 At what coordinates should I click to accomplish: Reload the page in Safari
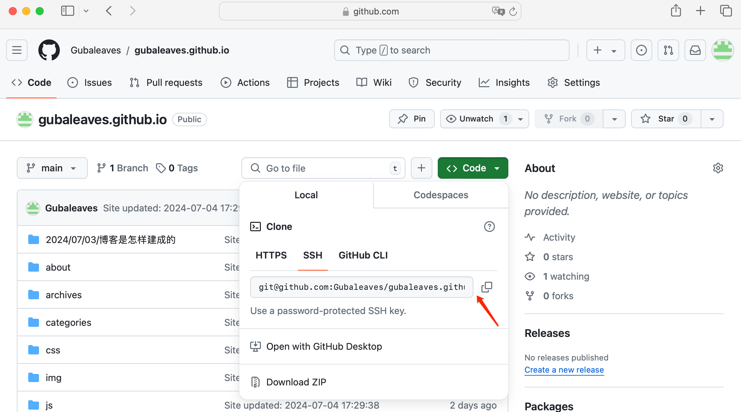(513, 11)
